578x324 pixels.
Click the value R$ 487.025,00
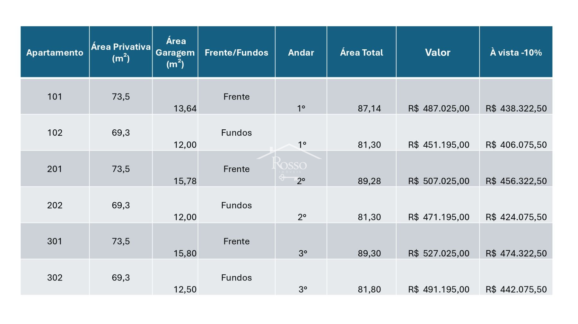[439, 109]
